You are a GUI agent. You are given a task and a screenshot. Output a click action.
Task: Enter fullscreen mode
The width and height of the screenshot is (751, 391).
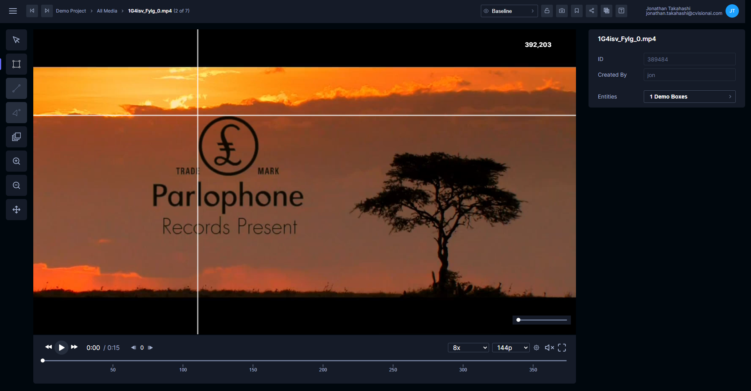point(562,348)
